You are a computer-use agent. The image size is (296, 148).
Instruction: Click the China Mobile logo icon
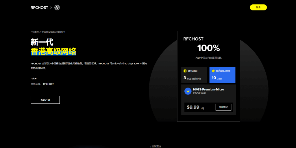pyautogui.click(x=57, y=8)
